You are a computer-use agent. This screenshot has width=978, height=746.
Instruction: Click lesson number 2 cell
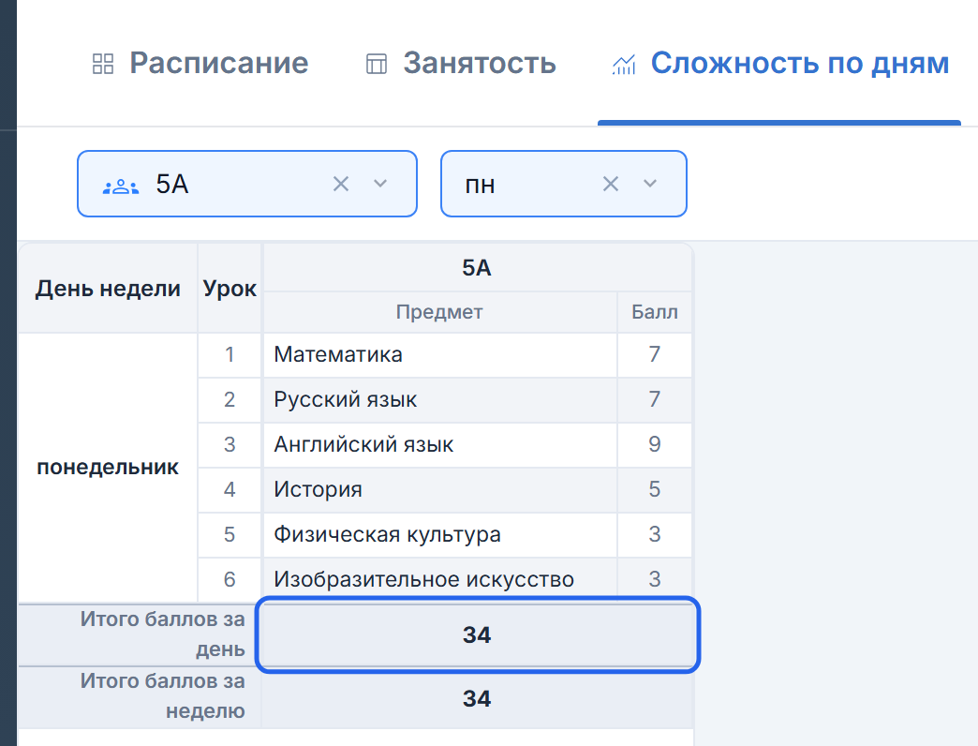coord(230,400)
